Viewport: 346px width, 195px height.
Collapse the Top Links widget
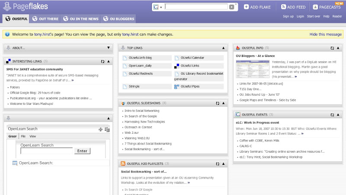tap(223, 48)
